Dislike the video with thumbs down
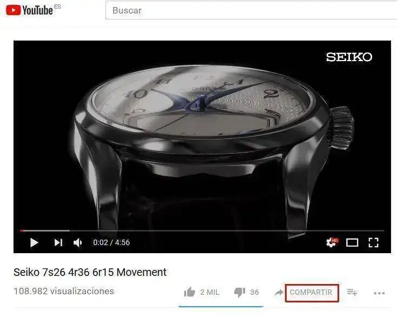This screenshot has width=397, height=317. [240, 292]
